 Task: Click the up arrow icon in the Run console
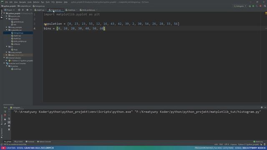[x=9, y=112]
